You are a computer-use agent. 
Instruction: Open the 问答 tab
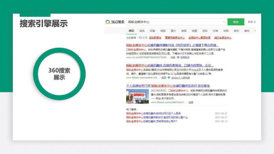152,31
